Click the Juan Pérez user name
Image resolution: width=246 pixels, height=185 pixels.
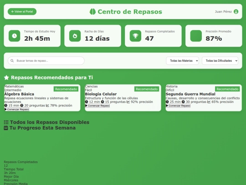(223, 11)
